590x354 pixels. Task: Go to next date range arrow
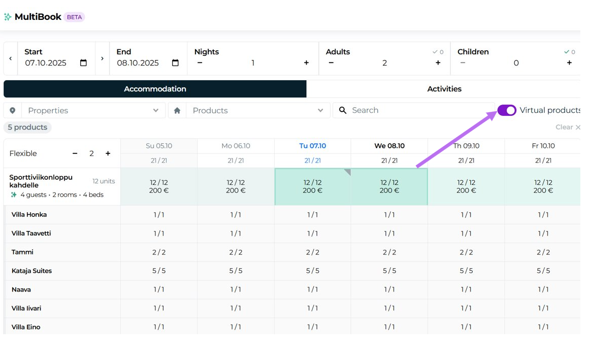tap(102, 58)
